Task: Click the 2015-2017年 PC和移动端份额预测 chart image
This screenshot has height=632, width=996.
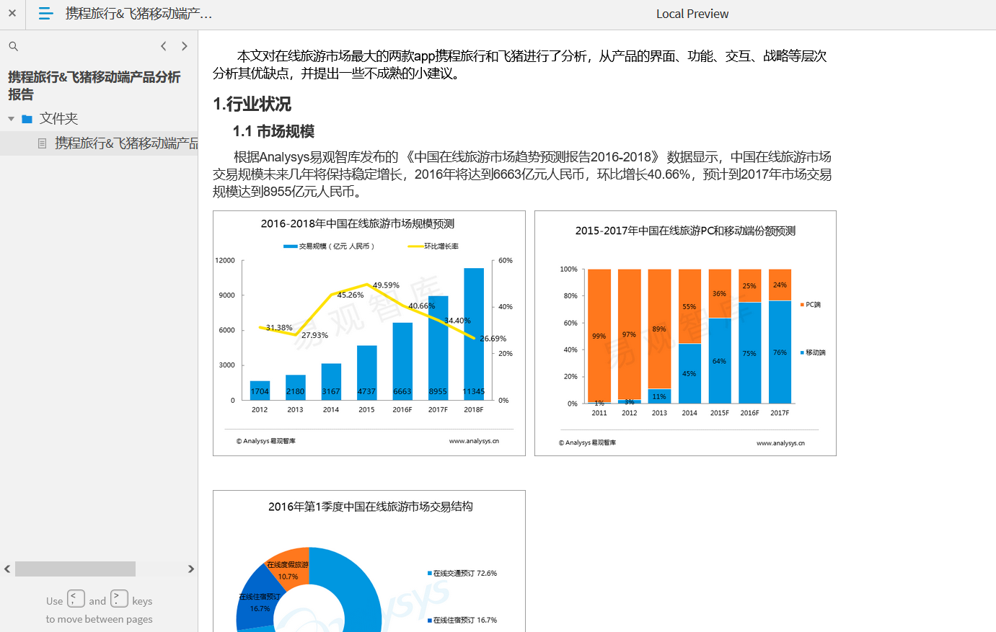Action: [685, 333]
